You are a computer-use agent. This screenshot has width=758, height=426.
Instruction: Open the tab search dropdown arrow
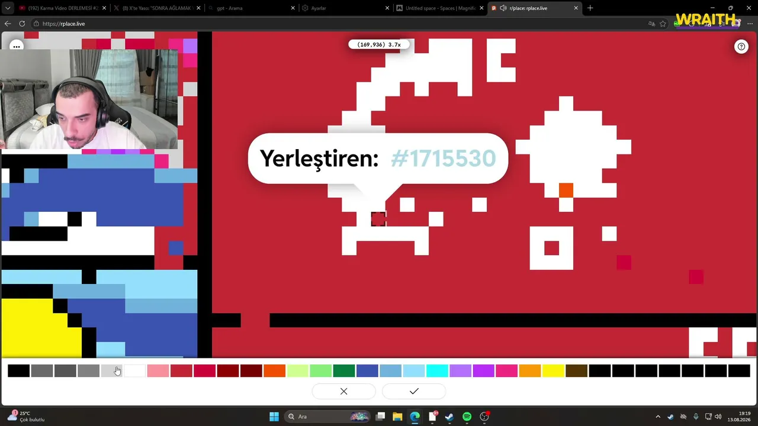point(8,8)
